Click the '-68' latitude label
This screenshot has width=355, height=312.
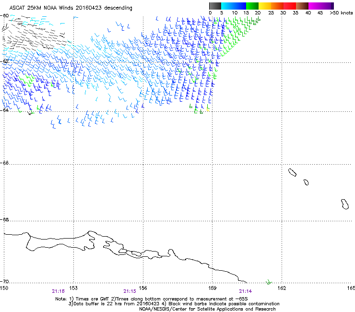[x=4, y=219]
